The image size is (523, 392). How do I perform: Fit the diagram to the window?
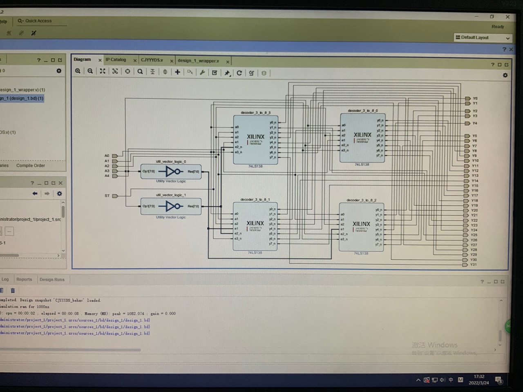pyautogui.click(x=103, y=71)
